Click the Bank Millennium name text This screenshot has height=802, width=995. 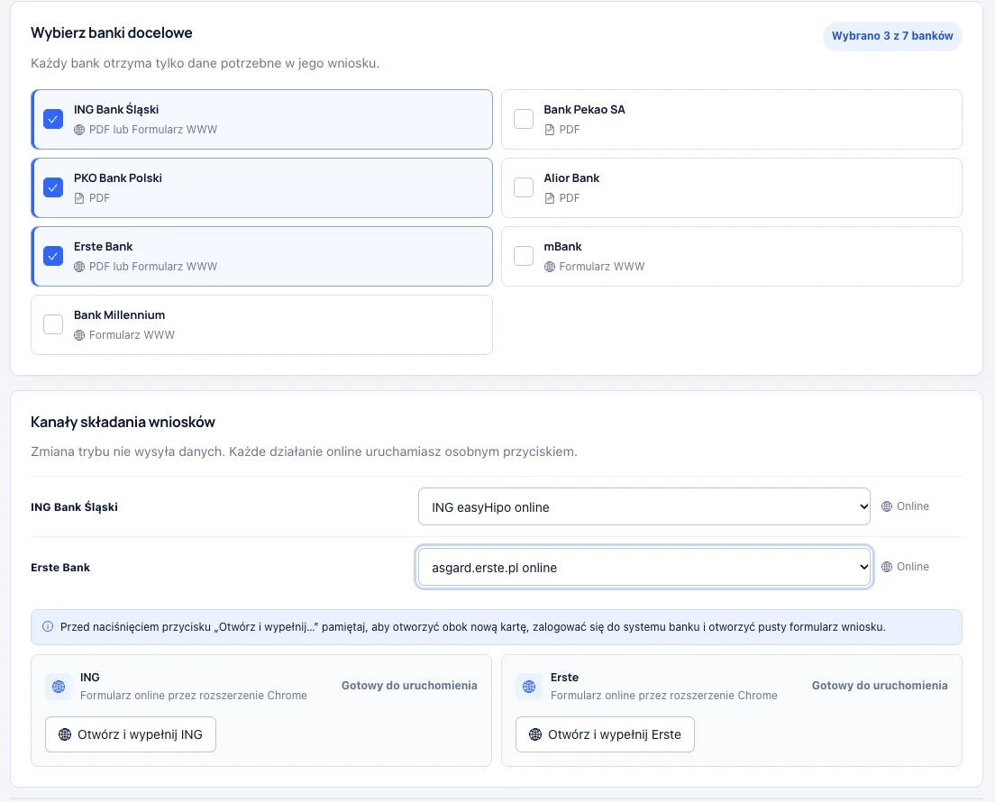[x=119, y=314]
